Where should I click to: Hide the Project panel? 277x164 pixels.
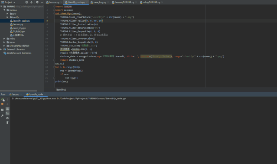coord(42,2)
